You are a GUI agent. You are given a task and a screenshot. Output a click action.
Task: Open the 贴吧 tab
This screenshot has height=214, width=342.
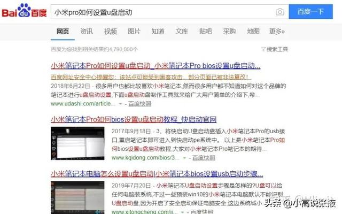pyautogui.click(x=205, y=32)
